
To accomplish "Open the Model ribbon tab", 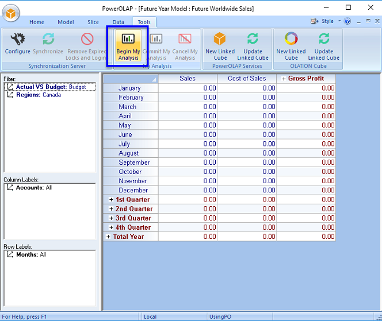I will tap(66, 22).
